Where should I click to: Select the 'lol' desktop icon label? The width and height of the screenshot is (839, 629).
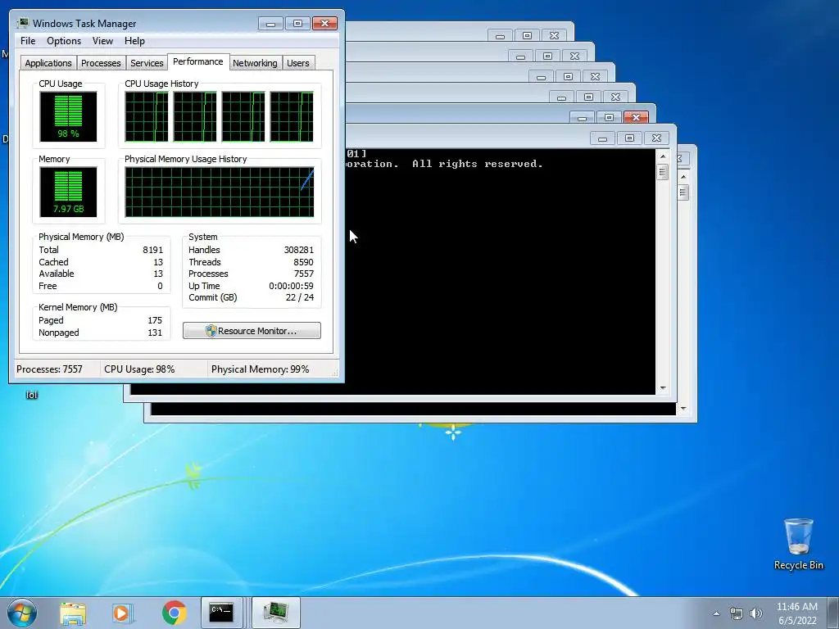[32, 396]
